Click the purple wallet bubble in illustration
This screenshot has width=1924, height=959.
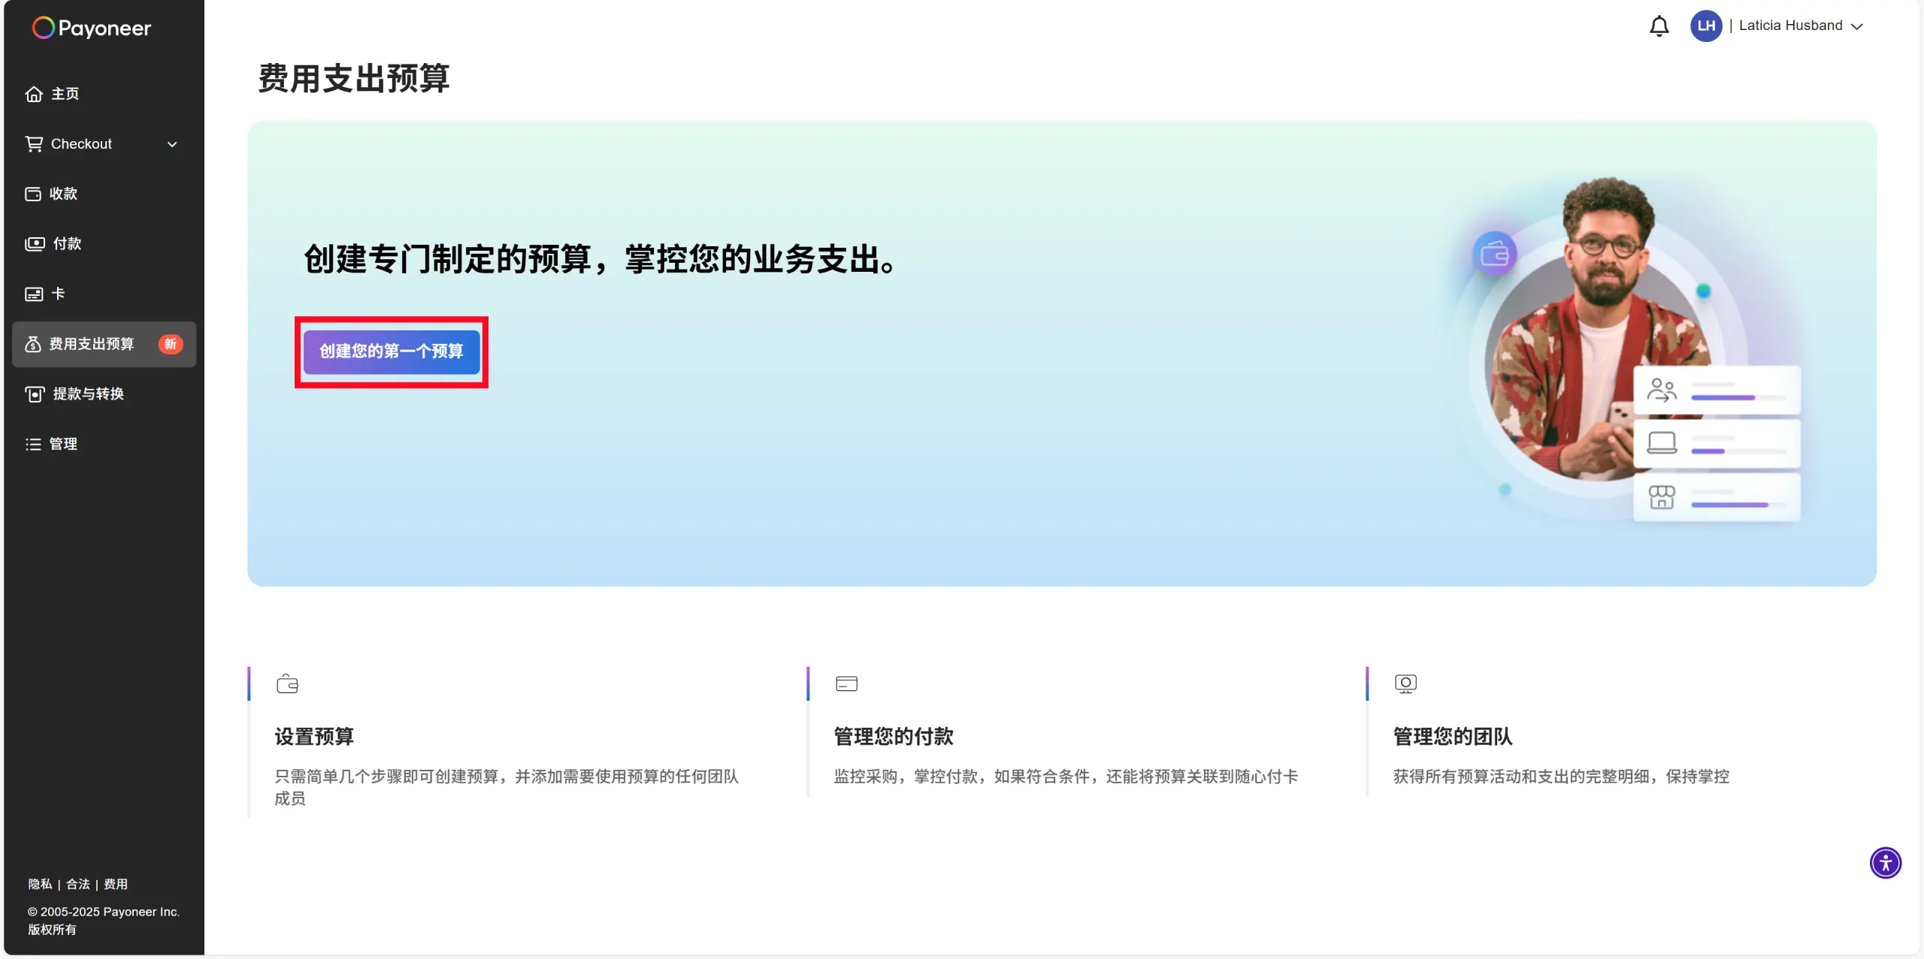click(x=1494, y=255)
